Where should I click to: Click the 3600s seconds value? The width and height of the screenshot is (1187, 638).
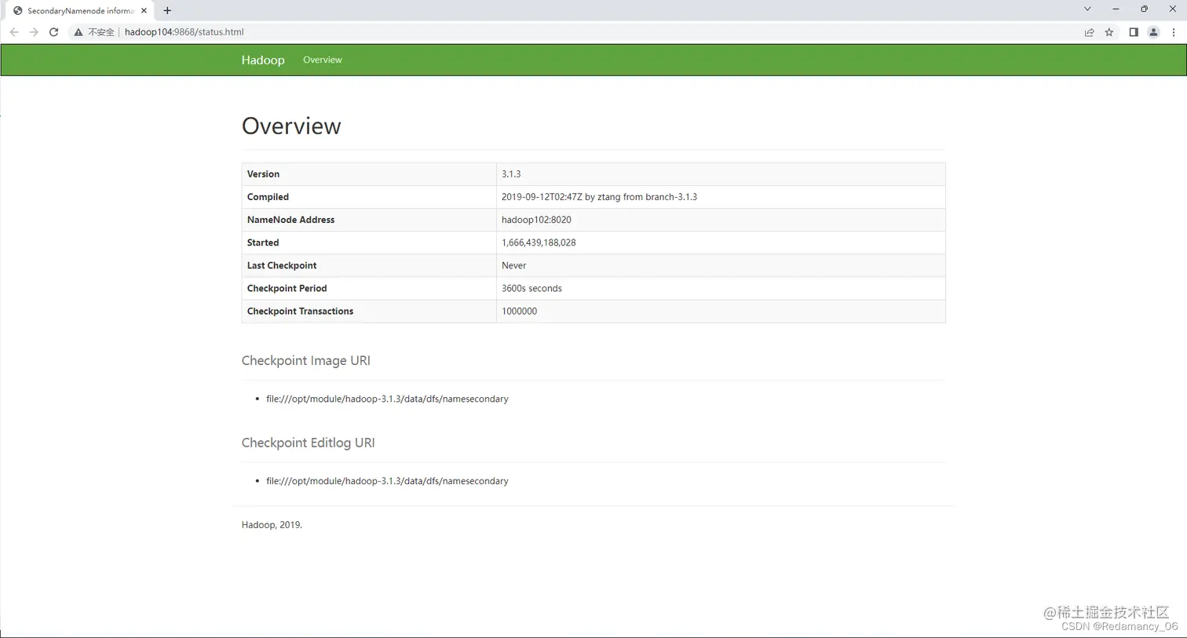point(531,288)
